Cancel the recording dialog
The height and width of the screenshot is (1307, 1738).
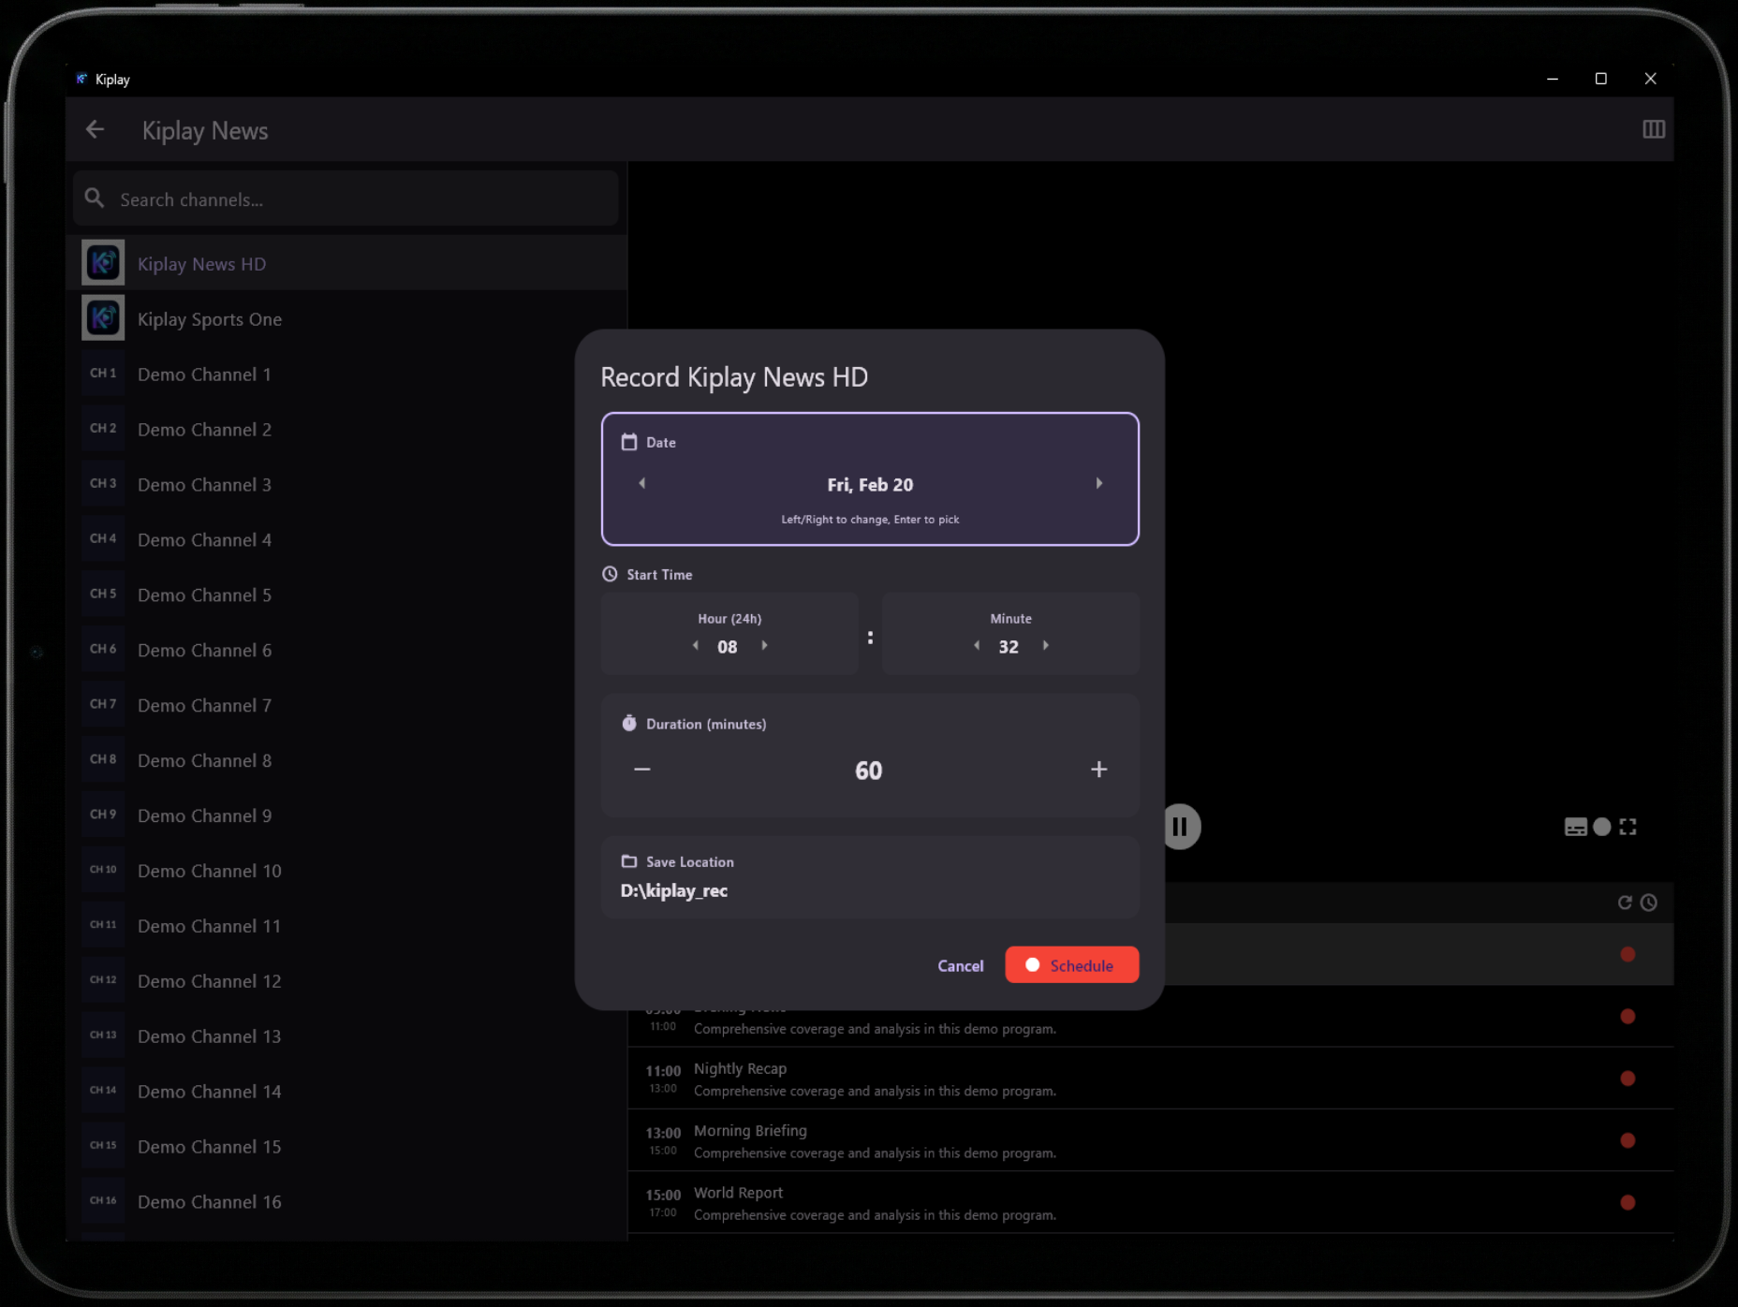[x=960, y=965]
